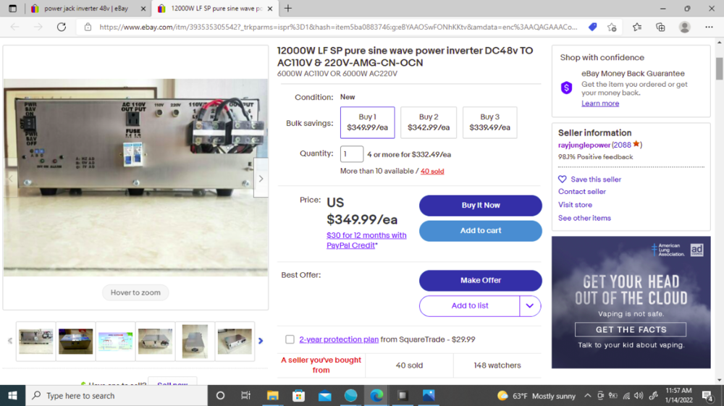
Task: Select third thumbnail with colorful chart
Action: coord(115,342)
